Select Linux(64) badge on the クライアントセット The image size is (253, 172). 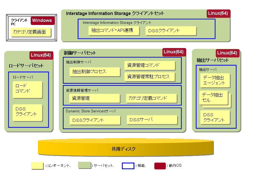click(x=218, y=13)
